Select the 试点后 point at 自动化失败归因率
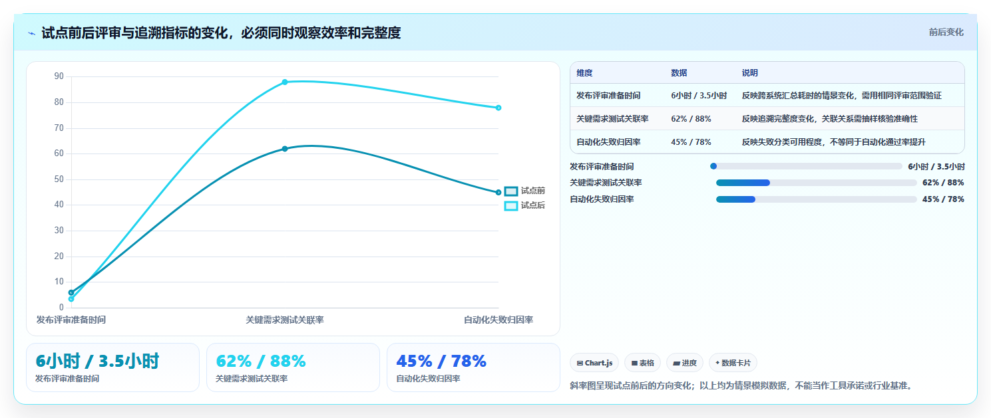991x418 pixels. click(498, 108)
